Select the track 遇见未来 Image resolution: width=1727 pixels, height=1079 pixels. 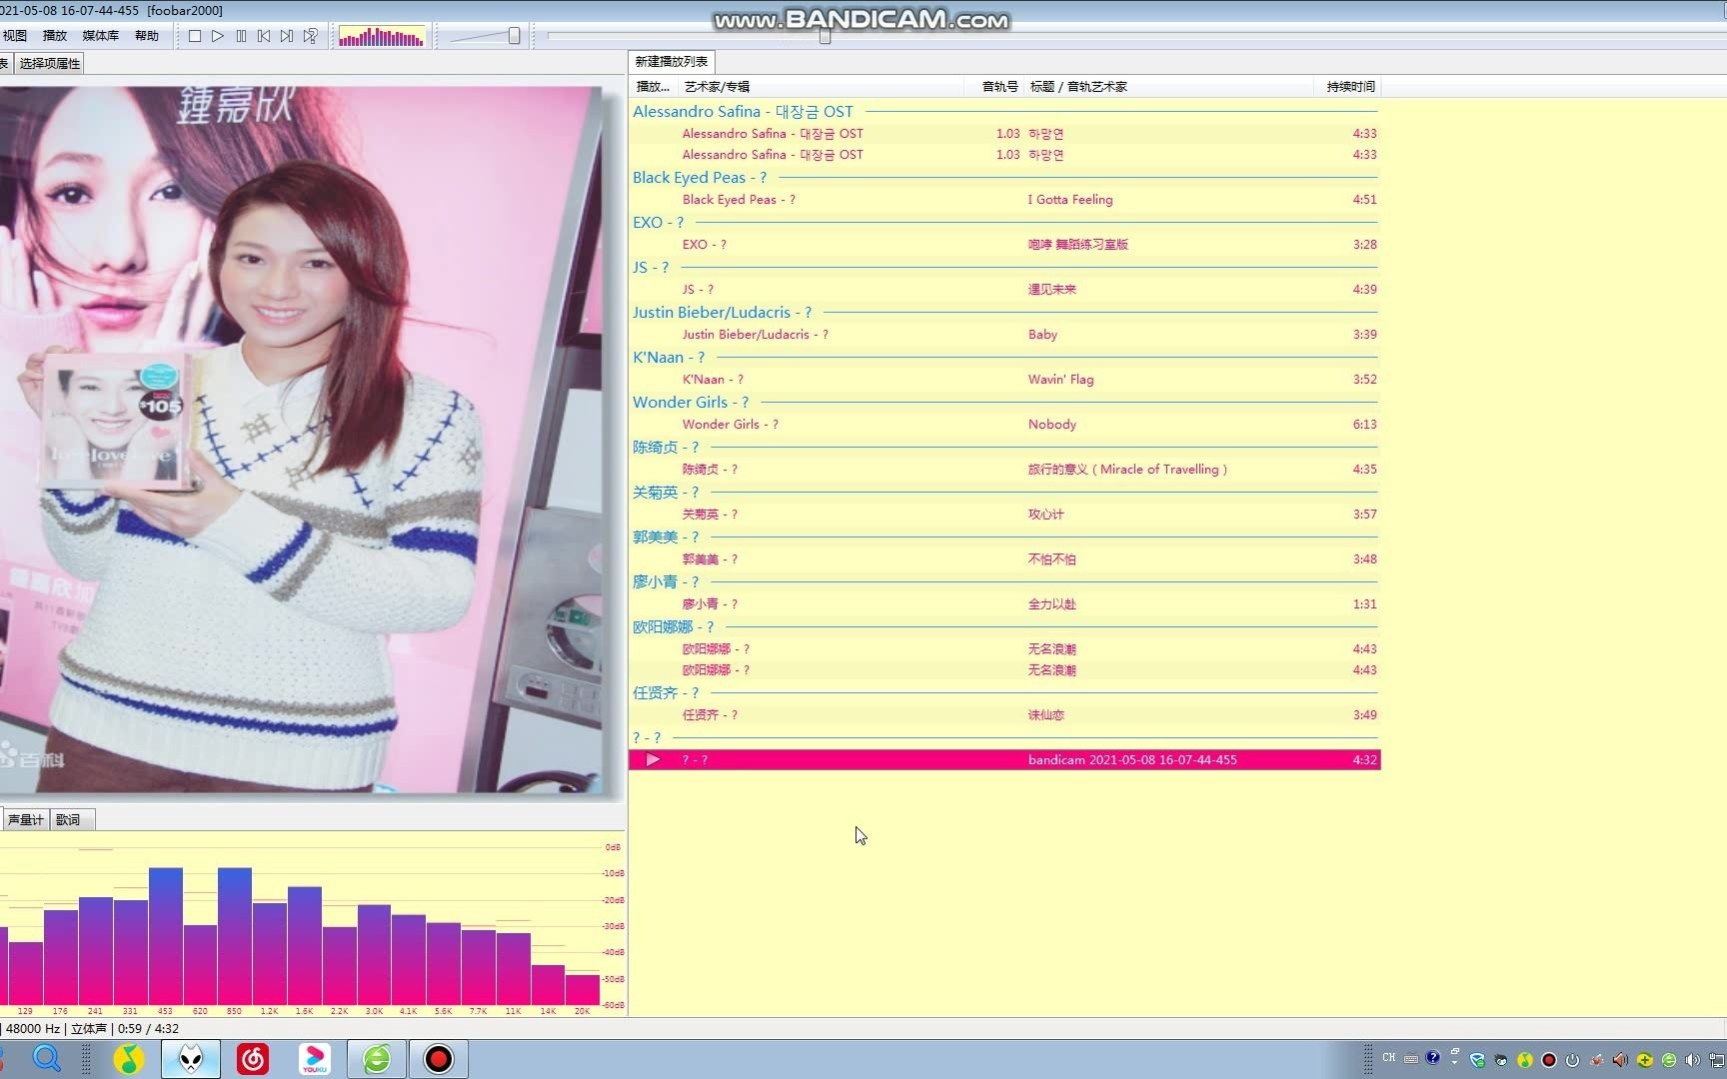1004,290
